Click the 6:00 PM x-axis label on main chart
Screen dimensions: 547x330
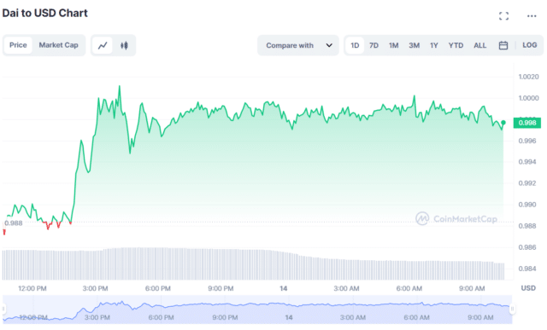pyautogui.click(x=157, y=288)
